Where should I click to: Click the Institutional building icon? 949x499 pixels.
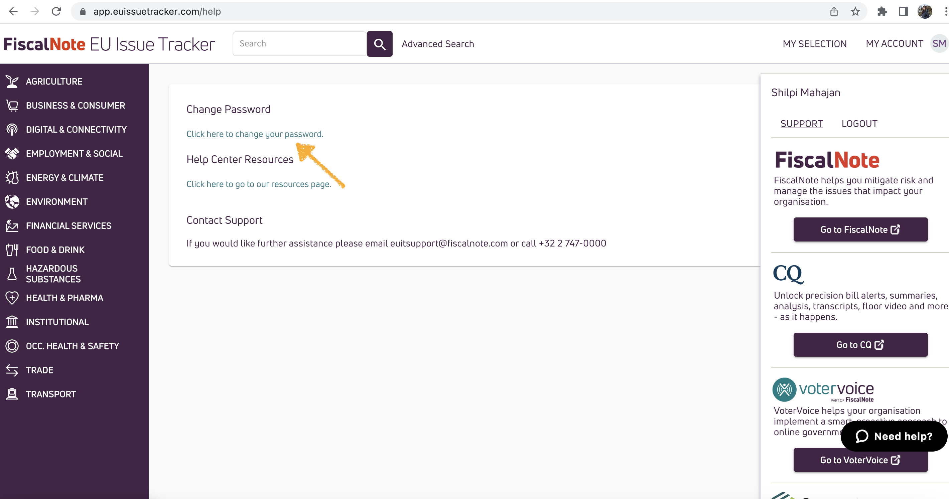click(x=12, y=322)
